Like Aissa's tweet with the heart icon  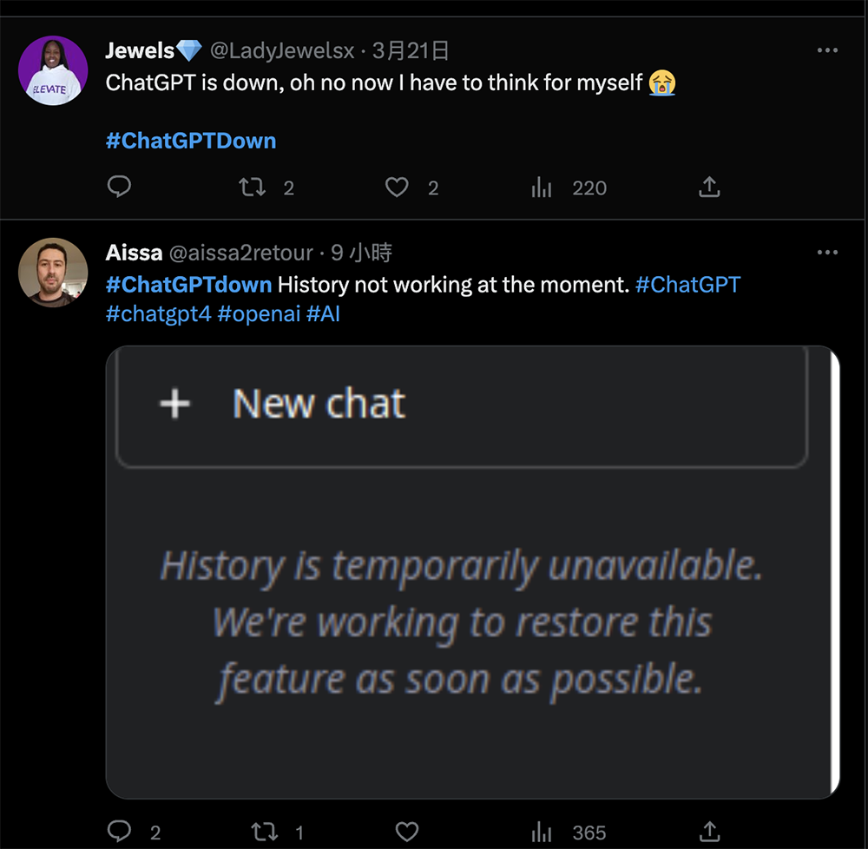[x=407, y=833]
